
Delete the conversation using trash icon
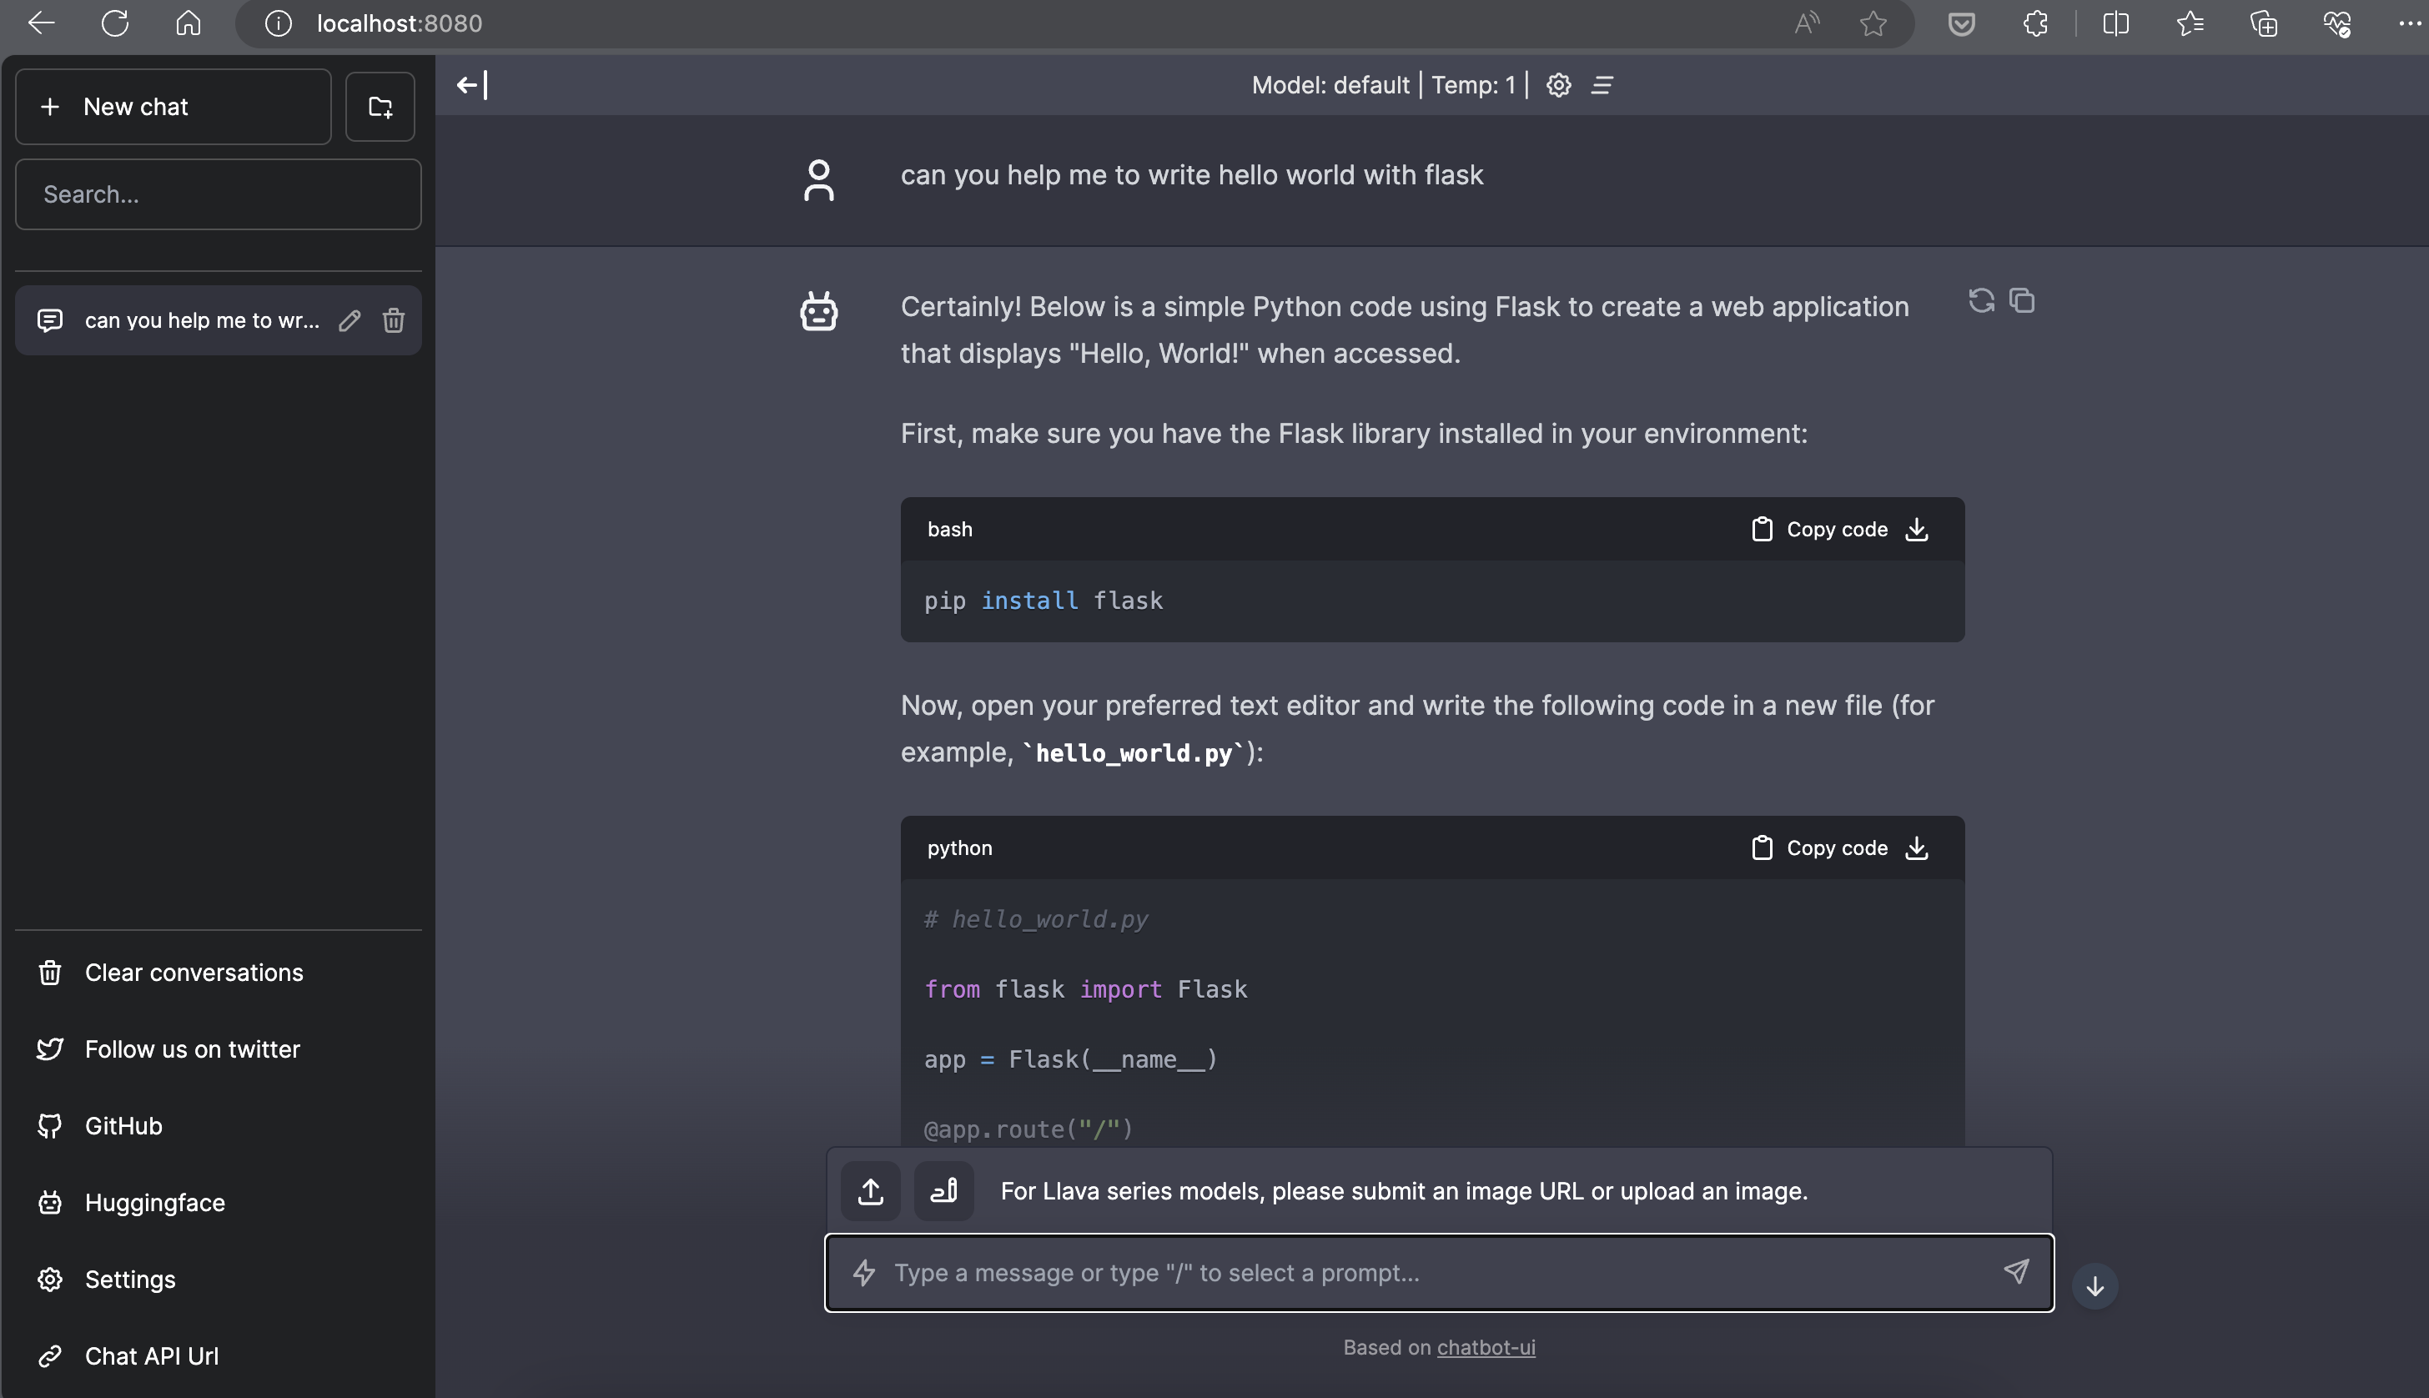[393, 320]
